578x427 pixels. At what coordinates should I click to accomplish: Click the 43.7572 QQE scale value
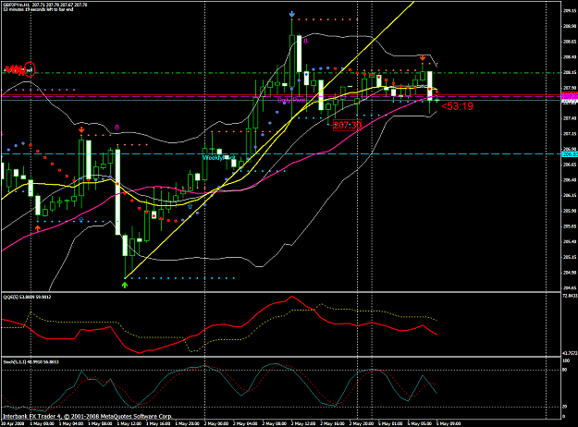click(570, 353)
